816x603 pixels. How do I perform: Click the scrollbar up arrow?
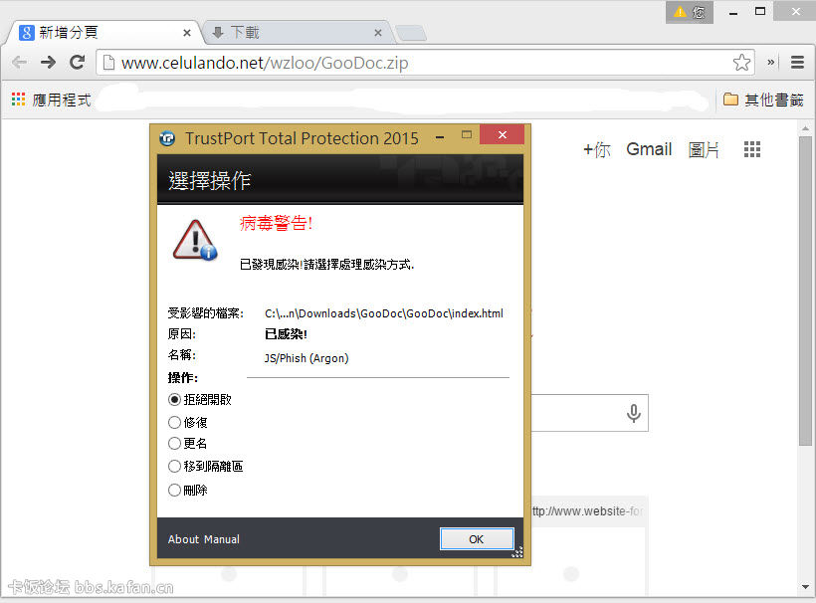[x=806, y=127]
